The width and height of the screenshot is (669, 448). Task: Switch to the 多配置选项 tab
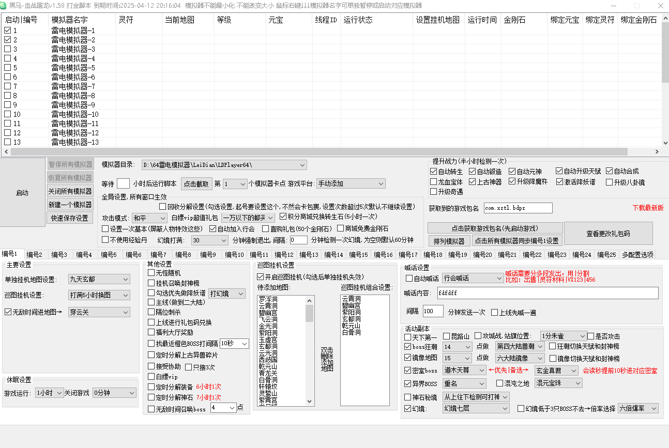click(637, 255)
